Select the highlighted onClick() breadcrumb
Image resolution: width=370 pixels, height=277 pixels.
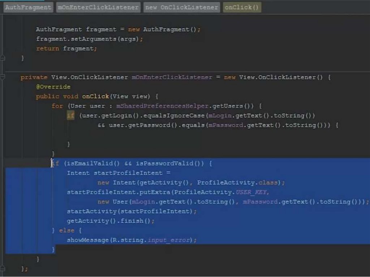(x=242, y=8)
